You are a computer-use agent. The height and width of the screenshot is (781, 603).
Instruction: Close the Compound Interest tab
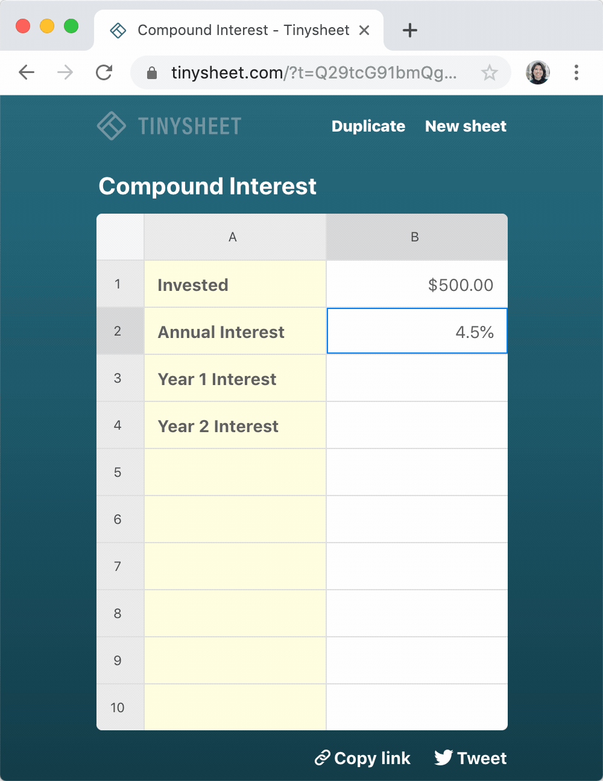(364, 30)
